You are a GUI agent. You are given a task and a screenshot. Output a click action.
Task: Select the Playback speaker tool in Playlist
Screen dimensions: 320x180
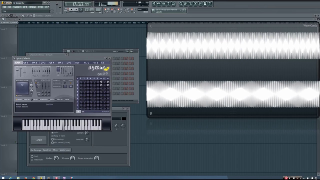[31, 15]
